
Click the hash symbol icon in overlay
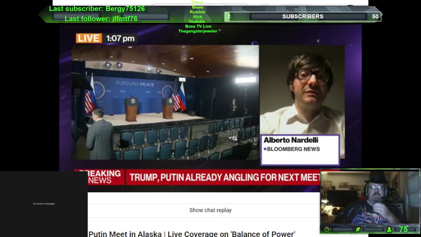tap(359, 229)
